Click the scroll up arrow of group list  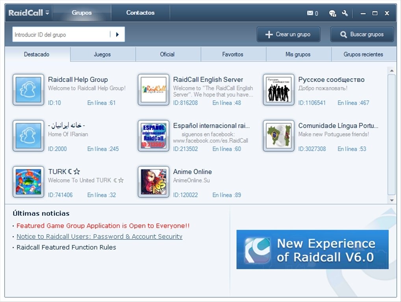pos(392,70)
